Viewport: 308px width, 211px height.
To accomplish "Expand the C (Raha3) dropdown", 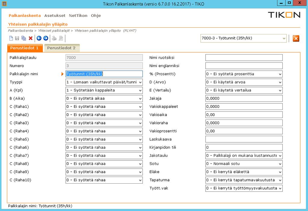I will pyautogui.click(x=140, y=123).
